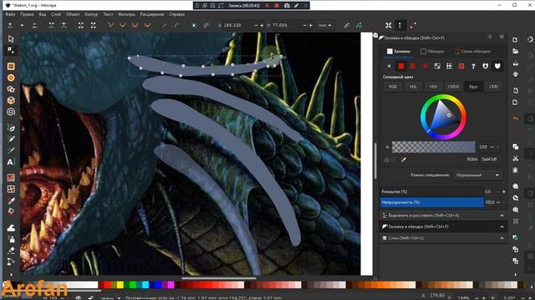Select the Connector tool
The height and width of the screenshot is (300, 535).
click(x=11, y=262)
